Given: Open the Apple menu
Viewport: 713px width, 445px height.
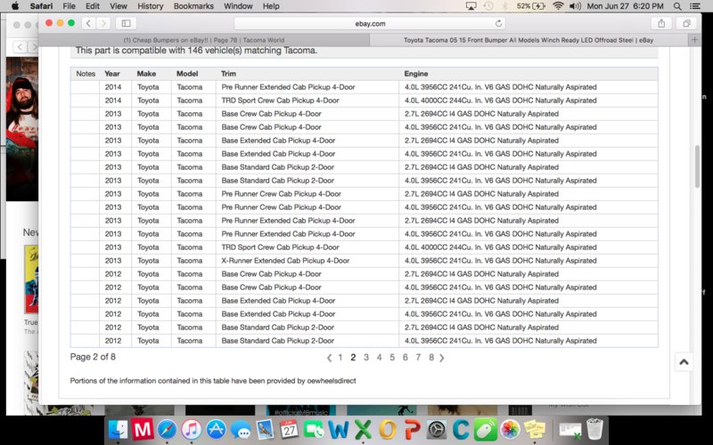Looking at the screenshot, I should point(14,6).
